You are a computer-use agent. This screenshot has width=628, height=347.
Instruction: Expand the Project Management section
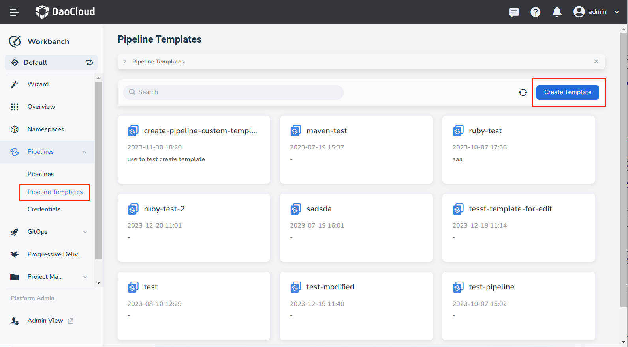click(x=85, y=277)
